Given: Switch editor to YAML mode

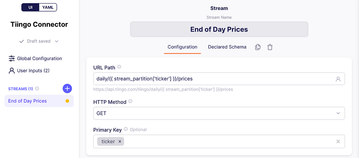Looking at the screenshot, I should pyautogui.click(x=48, y=7).
